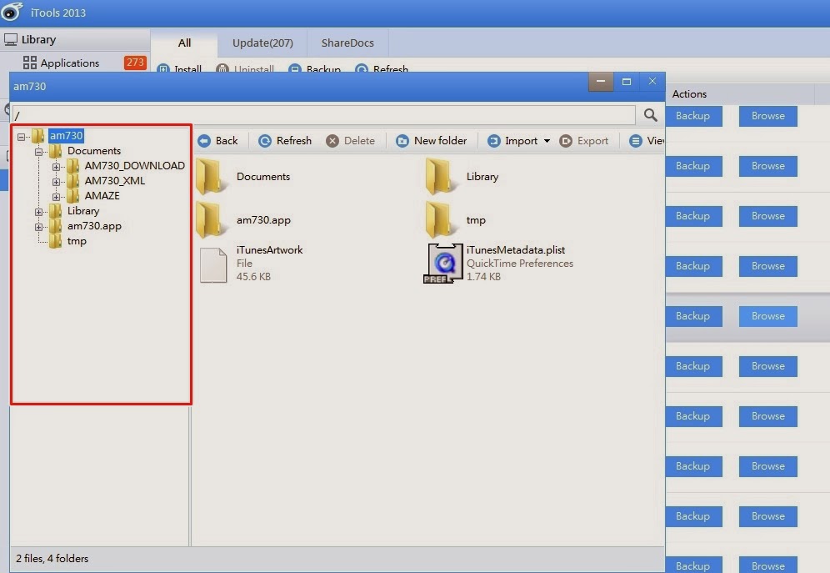Maximize the am730 window
This screenshot has width=830, height=573.
pos(627,82)
